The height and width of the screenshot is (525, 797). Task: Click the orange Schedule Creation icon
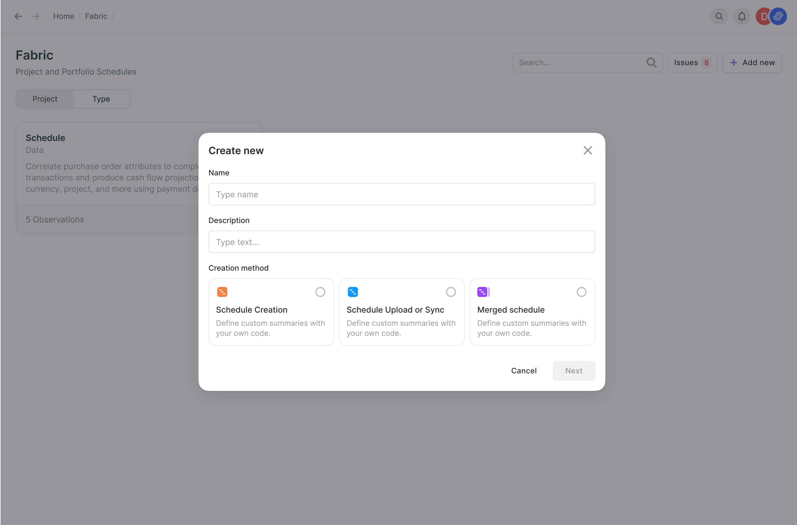click(x=222, y=292)
